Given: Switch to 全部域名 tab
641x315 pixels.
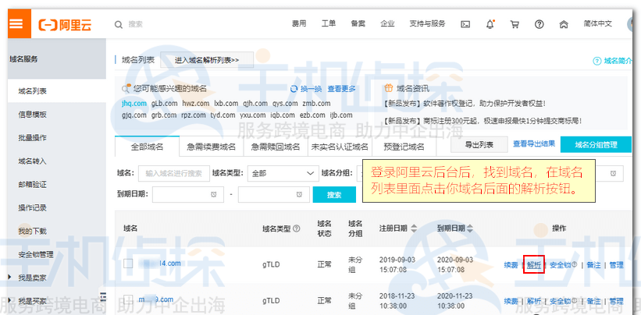Looking at the screenshot, I should (147, 147).
